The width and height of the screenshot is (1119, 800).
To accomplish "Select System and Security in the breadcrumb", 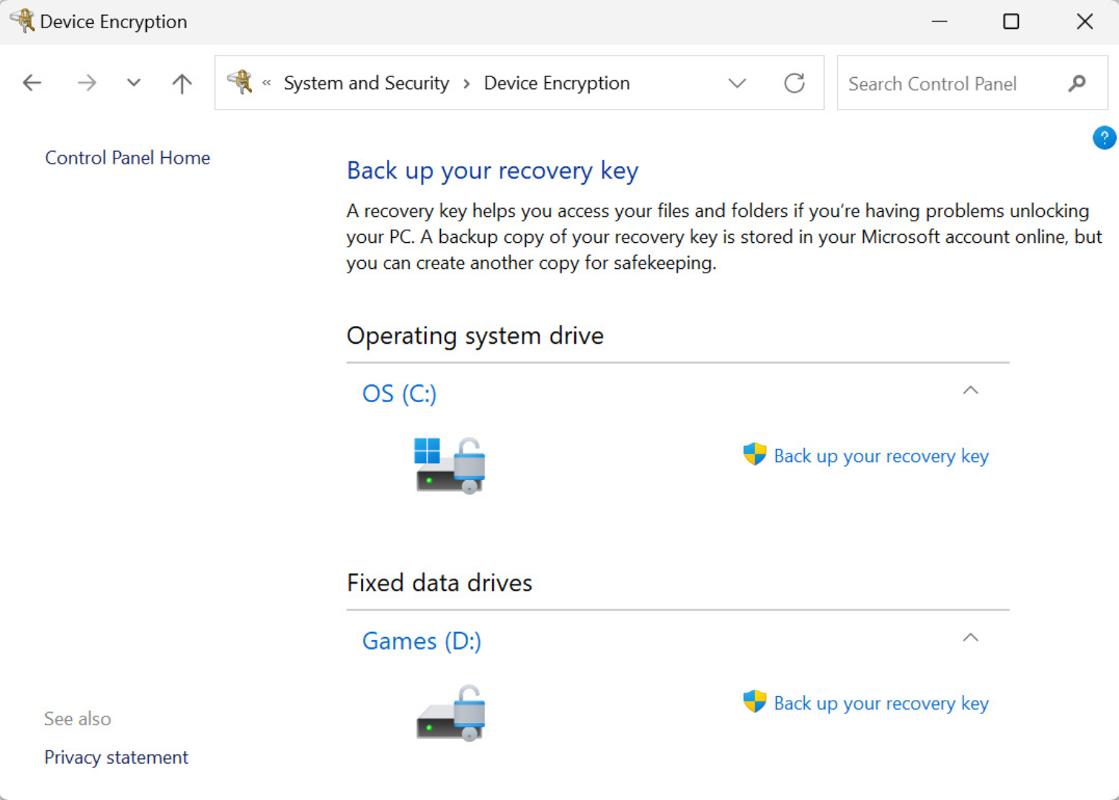I will [x=365, y=83].
